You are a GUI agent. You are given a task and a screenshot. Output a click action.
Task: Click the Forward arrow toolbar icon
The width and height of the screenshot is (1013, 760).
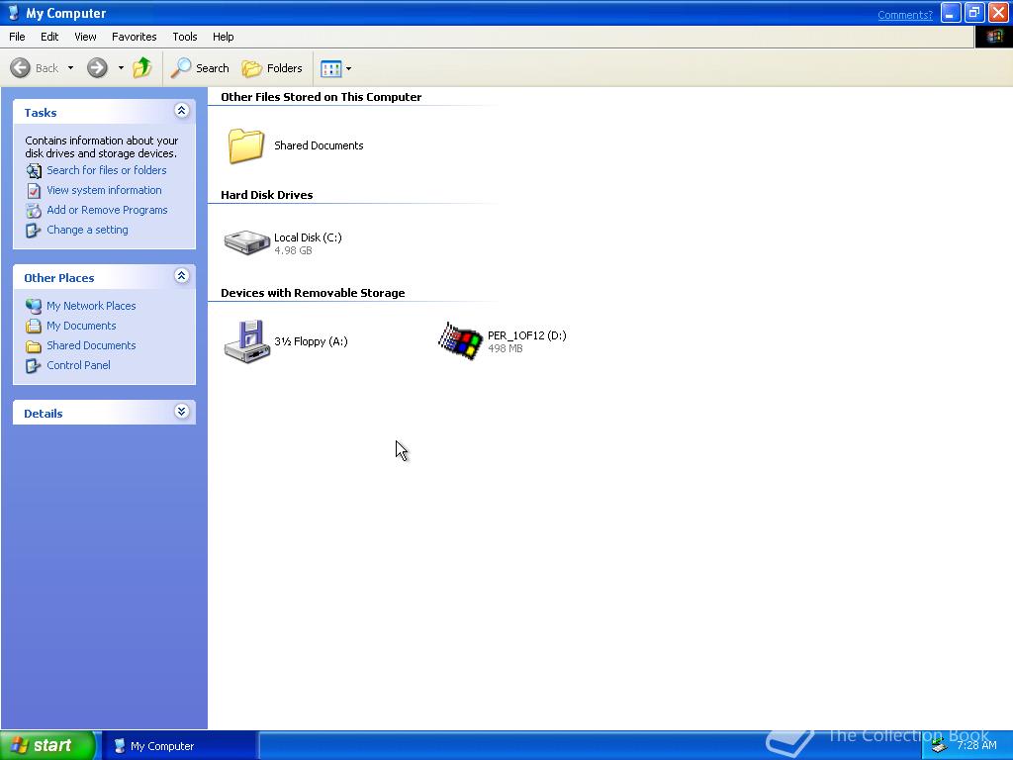pos(98,68)
